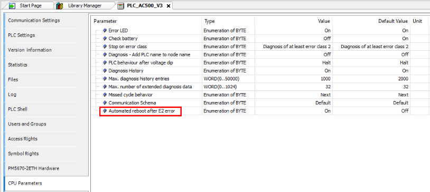Open the Communication Settings section

34,20
